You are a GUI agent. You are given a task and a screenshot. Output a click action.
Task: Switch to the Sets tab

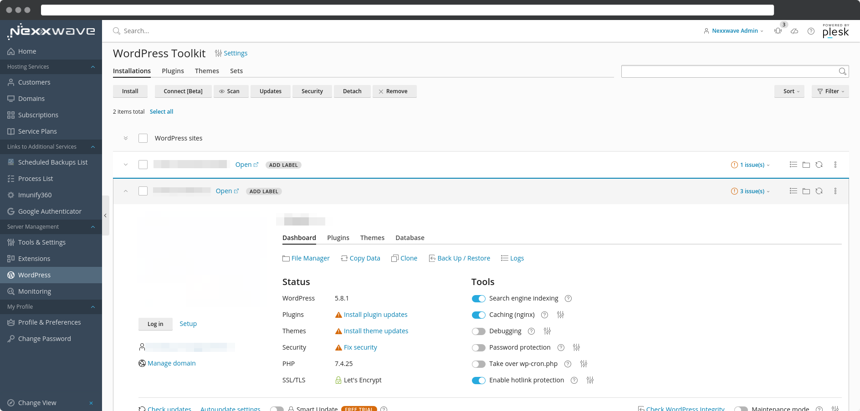[x=236, y=71]
